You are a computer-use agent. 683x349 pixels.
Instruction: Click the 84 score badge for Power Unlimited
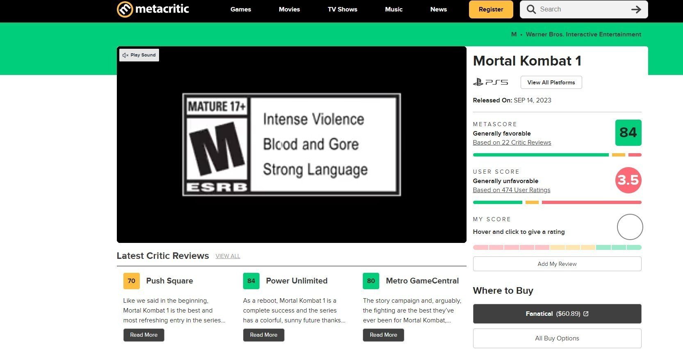point(251,281)
